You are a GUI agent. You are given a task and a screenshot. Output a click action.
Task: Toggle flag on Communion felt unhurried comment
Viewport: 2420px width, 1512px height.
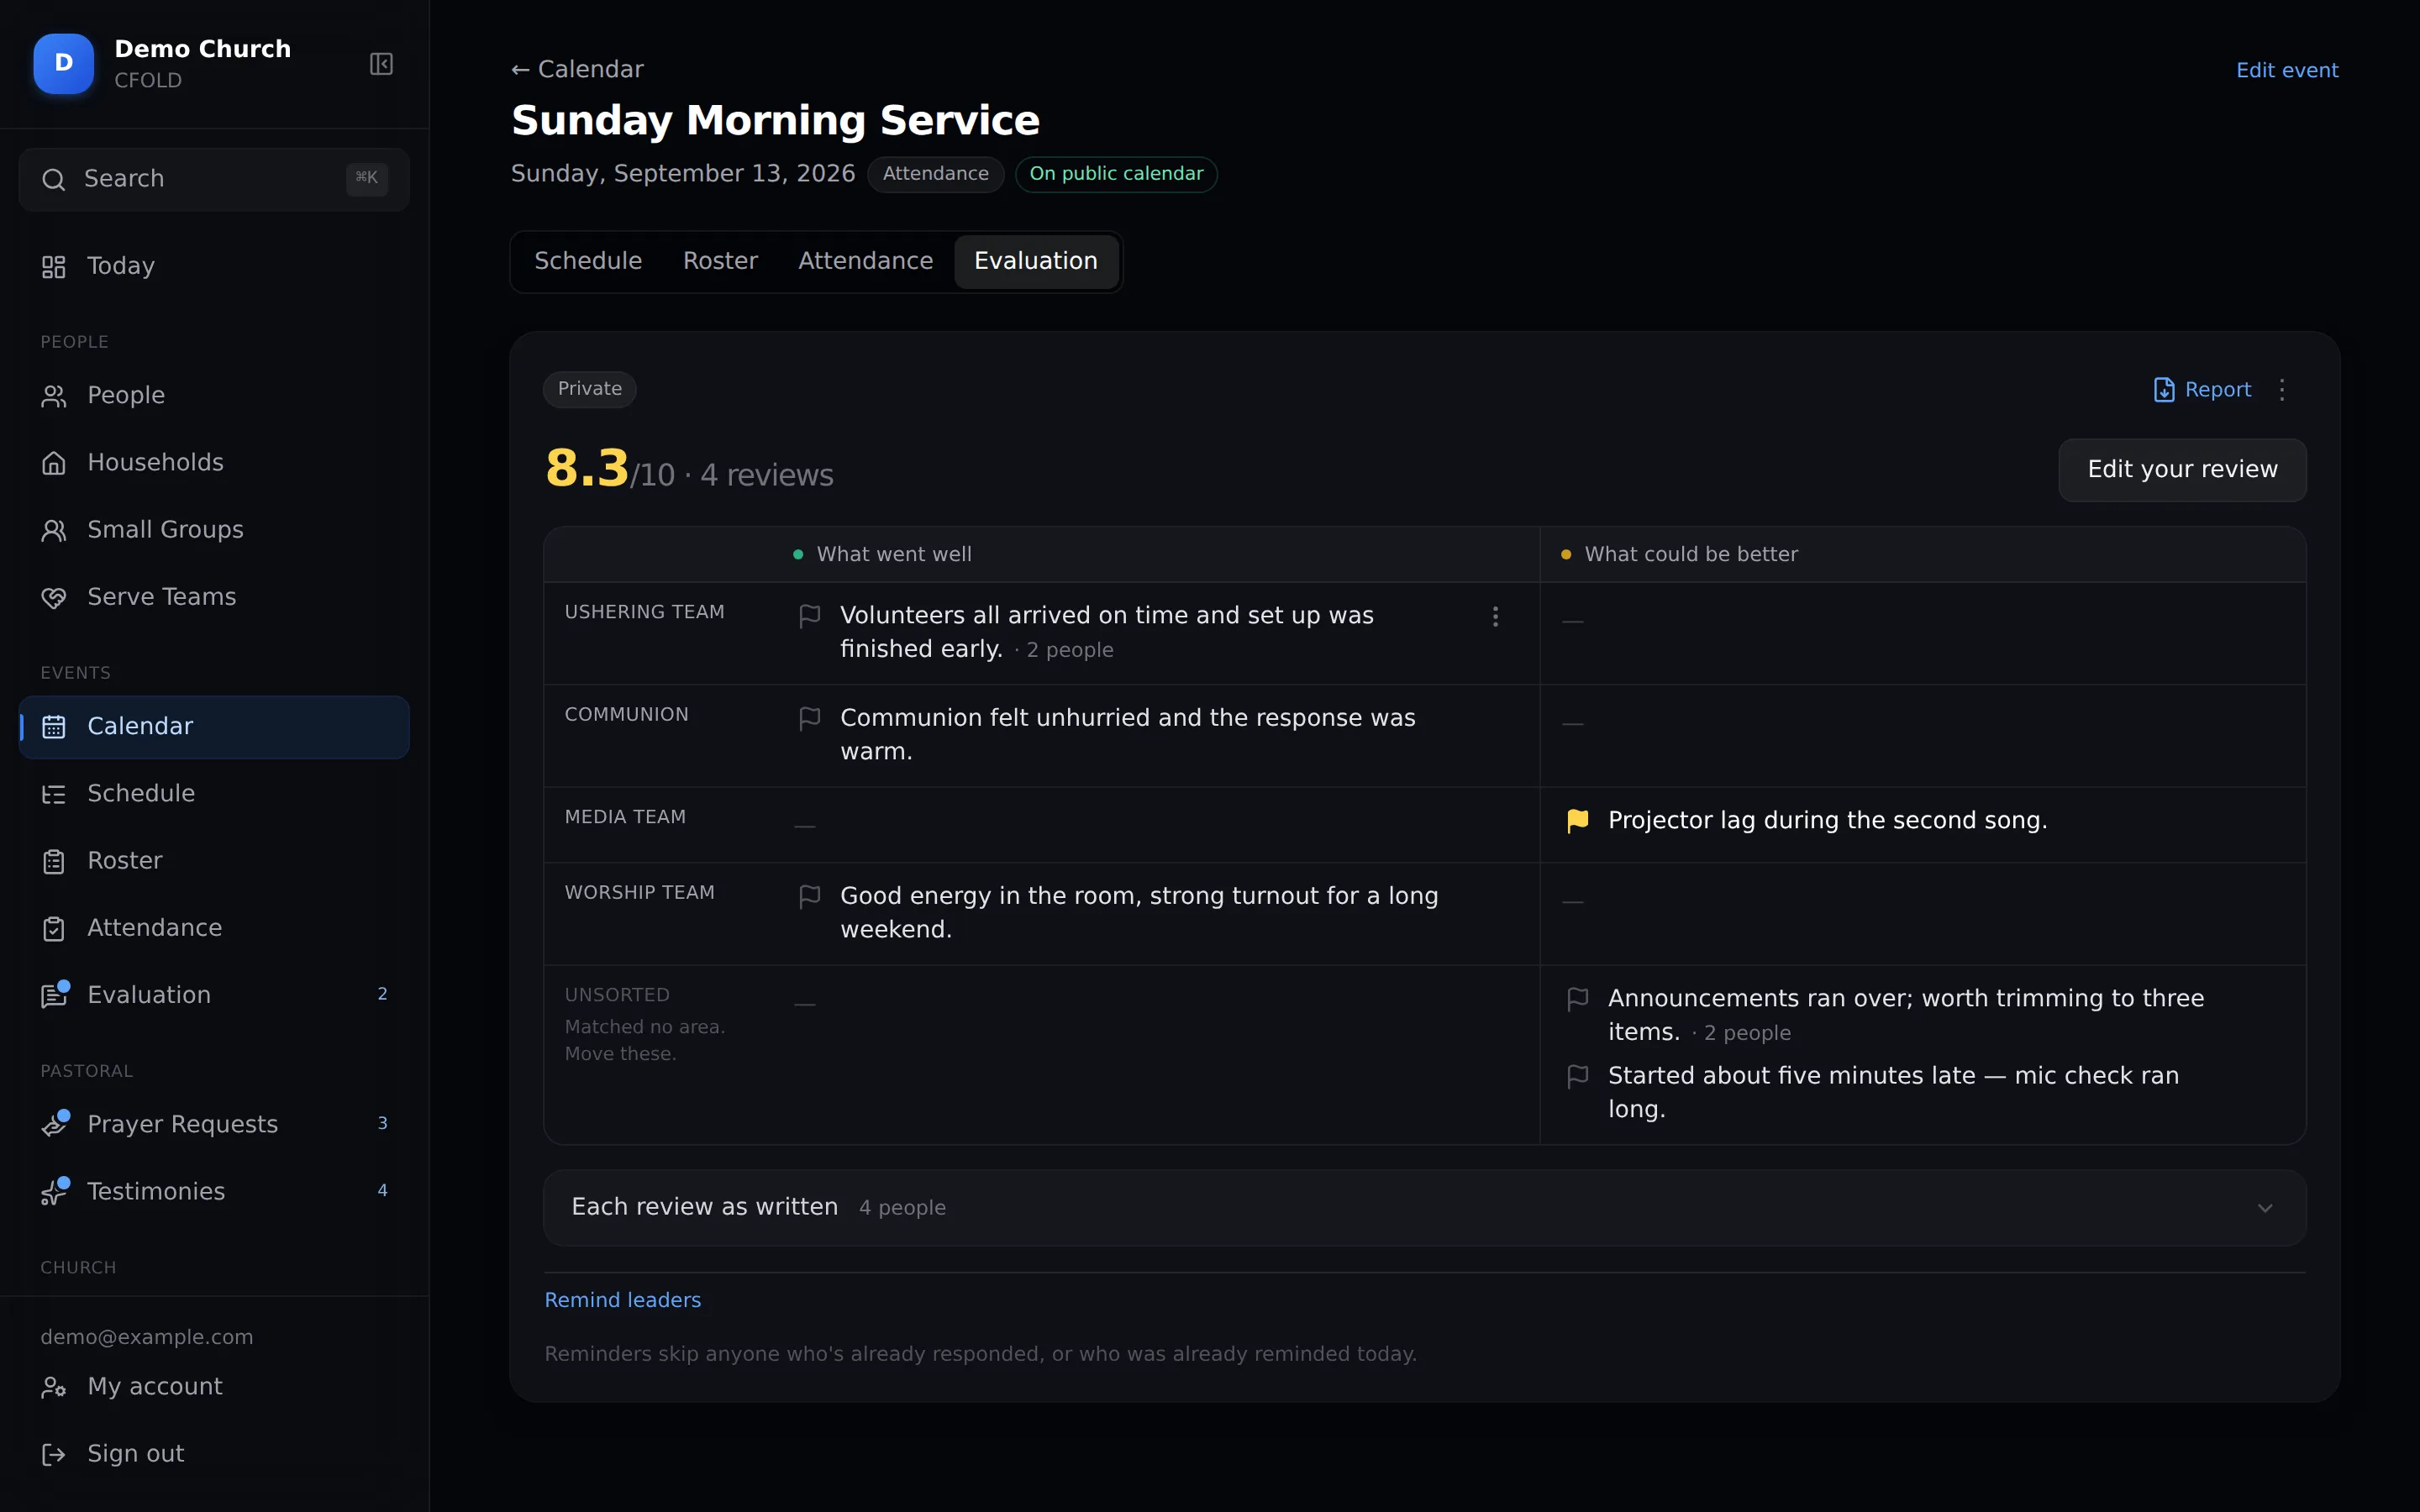[810, 719]
